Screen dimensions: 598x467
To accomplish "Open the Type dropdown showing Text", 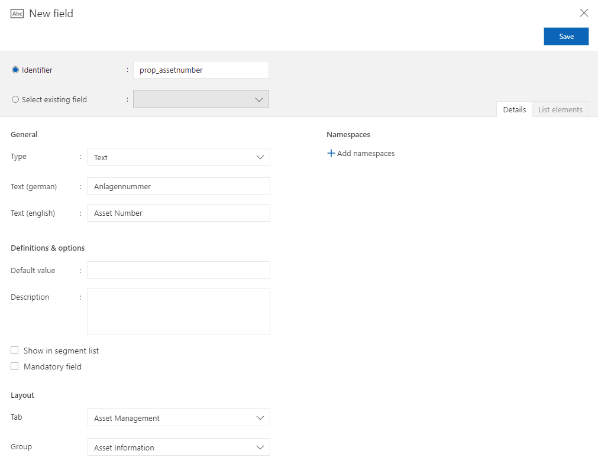I will [177, 157].
